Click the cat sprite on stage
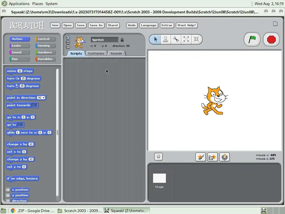The height and width of the screenshot is (214, 285). (214, 100)
